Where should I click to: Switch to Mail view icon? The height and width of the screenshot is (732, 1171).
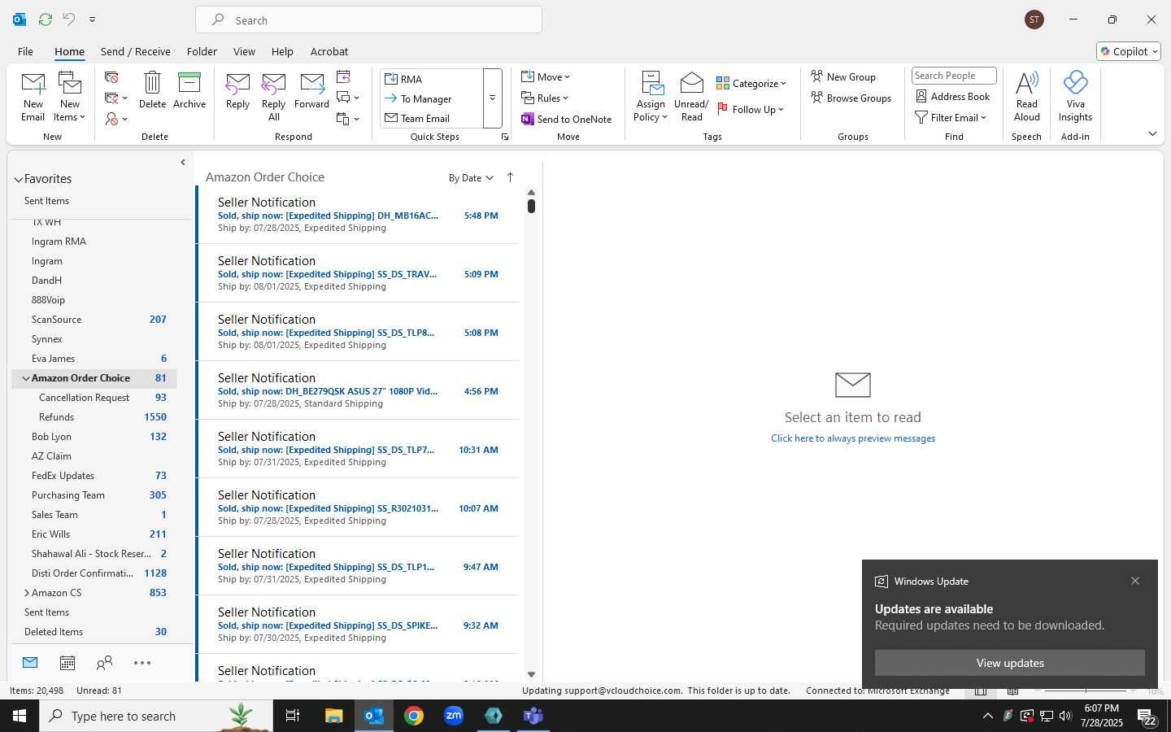click(x=30, y=663)
